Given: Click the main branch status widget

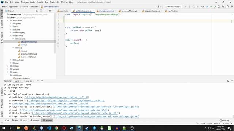Looking at the screenshot, I should tap(226, 123).
